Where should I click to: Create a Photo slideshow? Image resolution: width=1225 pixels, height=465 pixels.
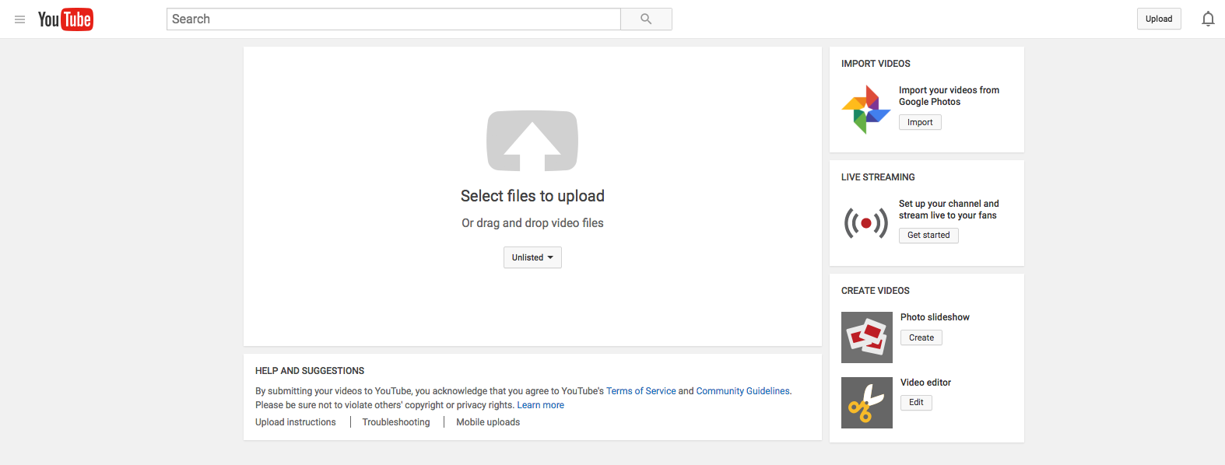tap(921, 337)
